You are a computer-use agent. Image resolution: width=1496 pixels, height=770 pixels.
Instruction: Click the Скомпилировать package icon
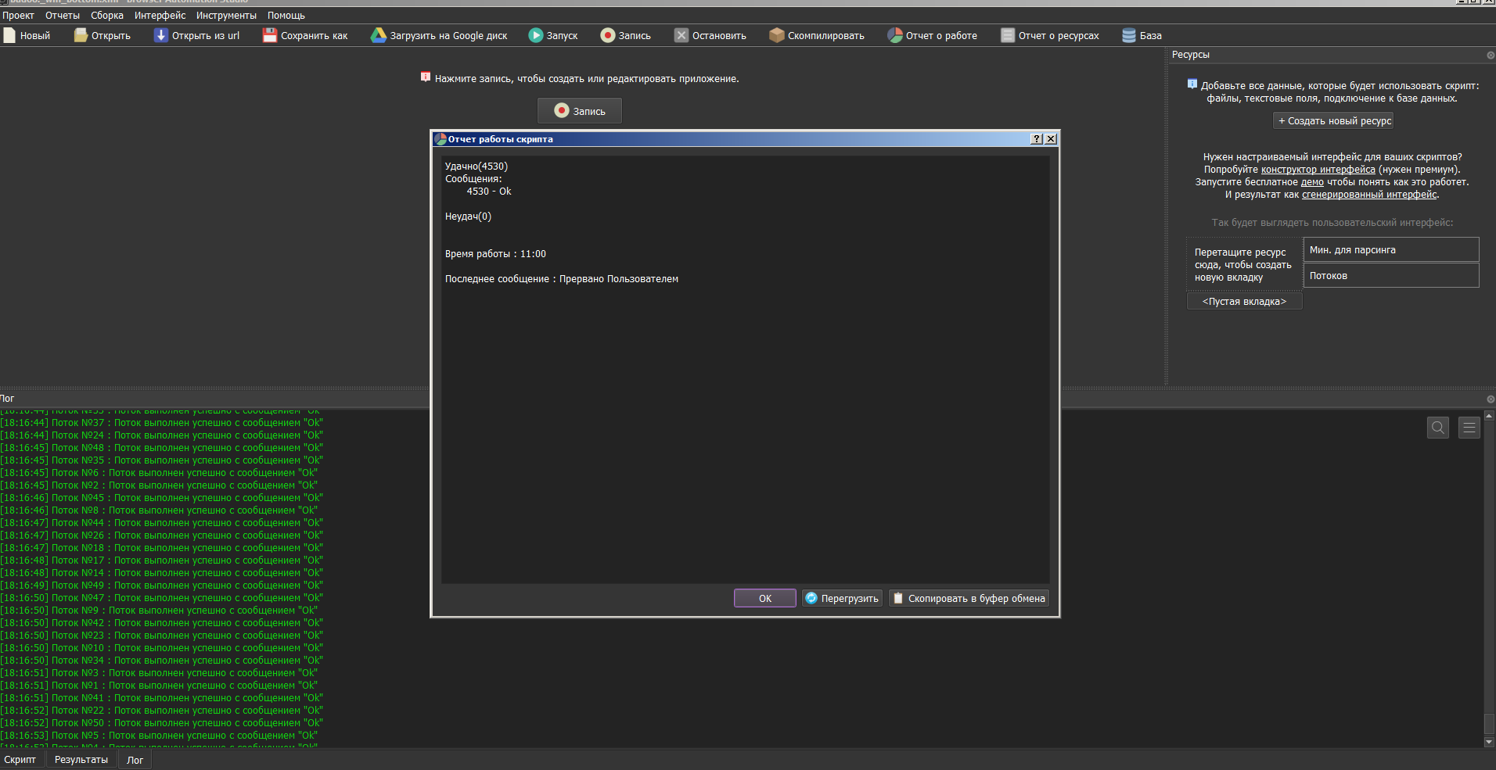point(776,35)
